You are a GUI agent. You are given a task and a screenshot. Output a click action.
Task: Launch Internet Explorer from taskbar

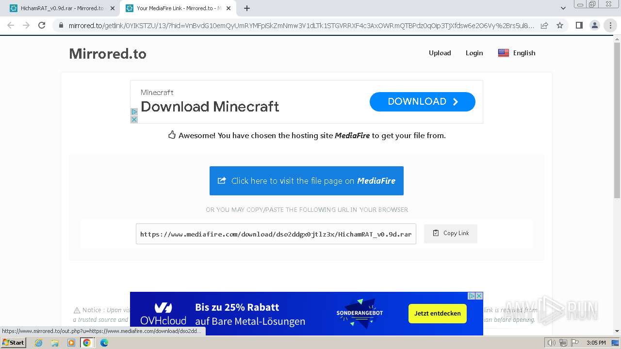point(38,343)
